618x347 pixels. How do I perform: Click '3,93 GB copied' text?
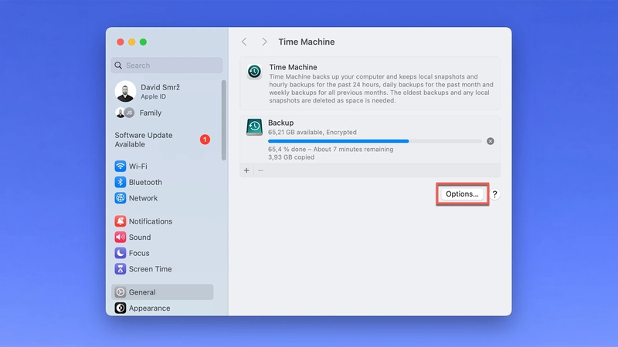click(x=291, y=157)
